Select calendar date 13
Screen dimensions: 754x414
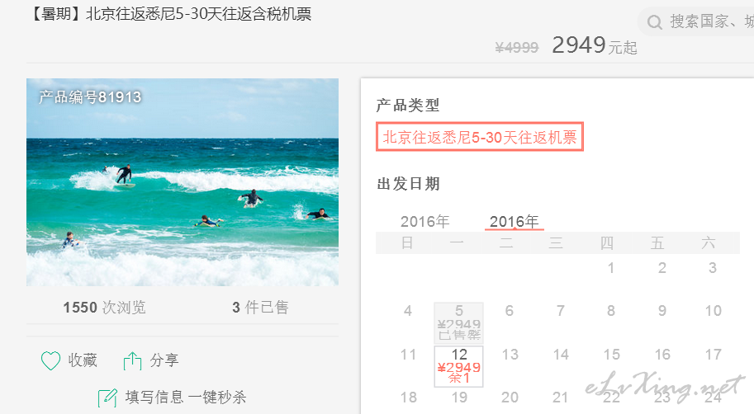pyautogui.click(x=510, y=355)
